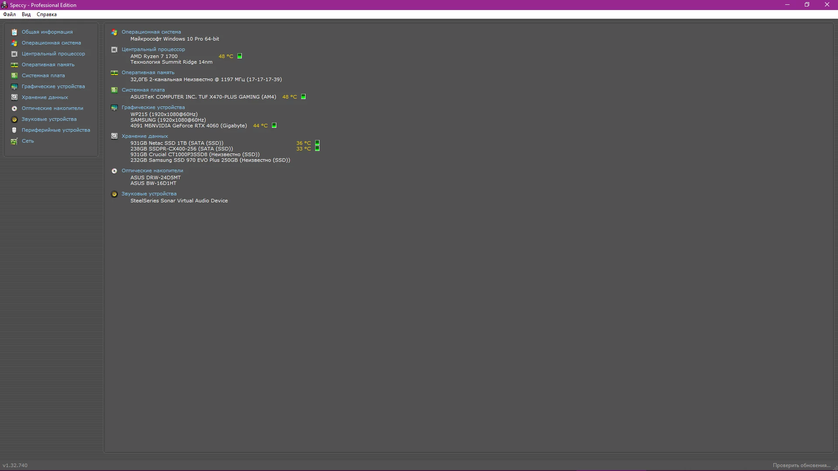Click the RTX 4060 temperature indicator icon
Viewport: 838px width, 471px height.
[274, 126]
